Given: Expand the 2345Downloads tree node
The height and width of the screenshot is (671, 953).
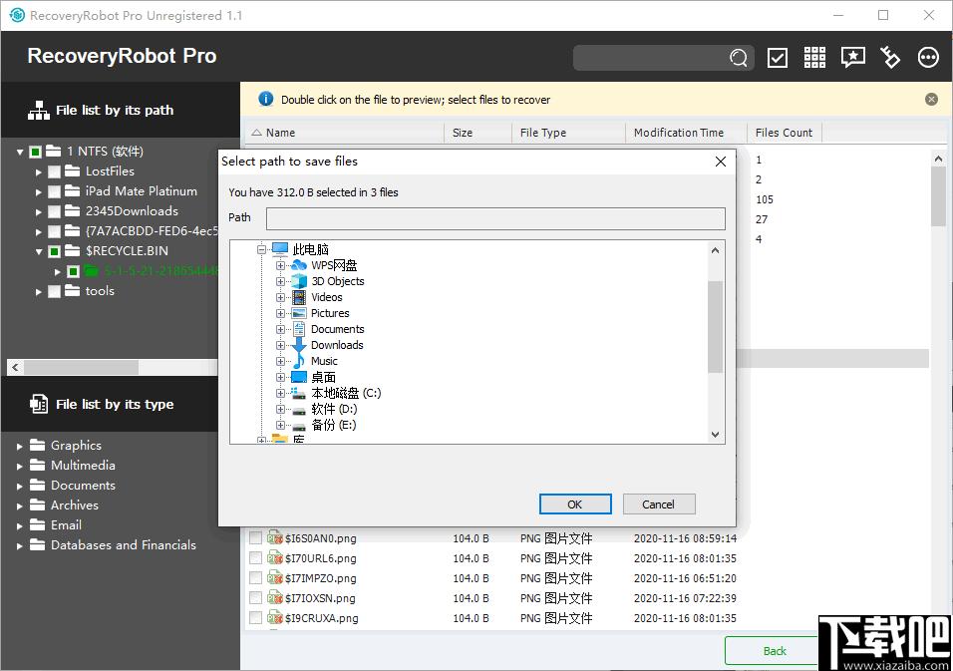Looking at the screenshot, I should 38,212.
